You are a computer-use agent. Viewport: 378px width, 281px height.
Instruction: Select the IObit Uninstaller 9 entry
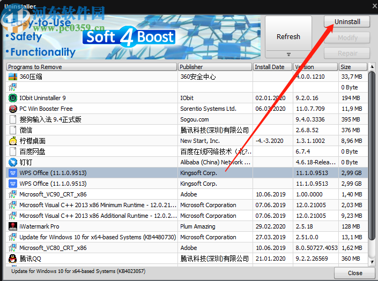click(43, 98)
